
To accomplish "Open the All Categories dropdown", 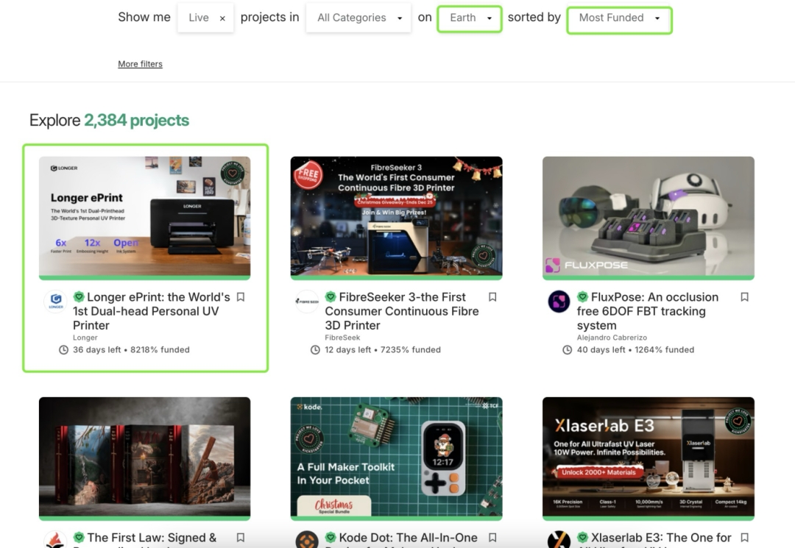I will tap(359, 18).
